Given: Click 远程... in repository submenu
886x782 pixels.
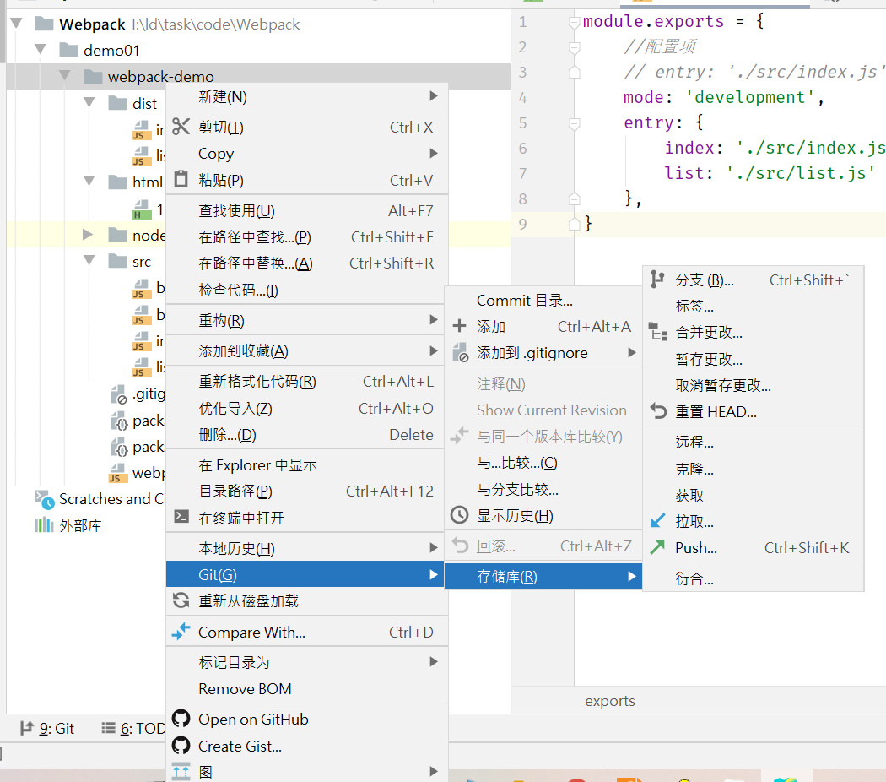Looking at the screenshot, I should click(x=754, y=442).
